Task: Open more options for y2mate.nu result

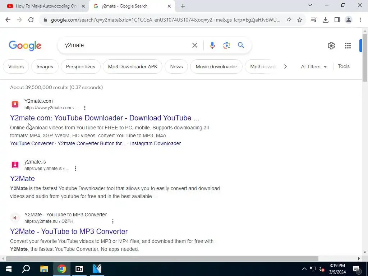Action: [x=112, y=221]
